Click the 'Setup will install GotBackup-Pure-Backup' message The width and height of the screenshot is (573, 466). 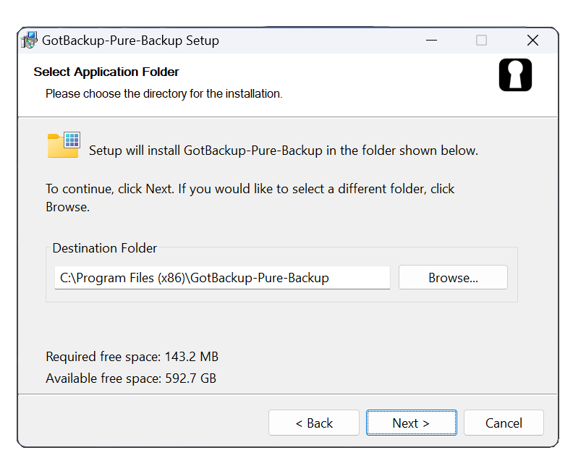coord(284,151)
